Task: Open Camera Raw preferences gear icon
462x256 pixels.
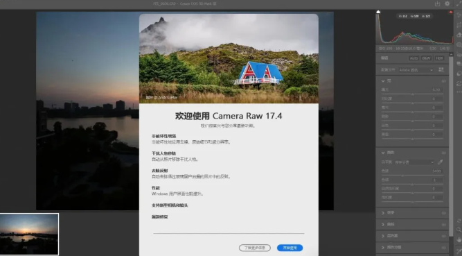Action: point(447,3)
